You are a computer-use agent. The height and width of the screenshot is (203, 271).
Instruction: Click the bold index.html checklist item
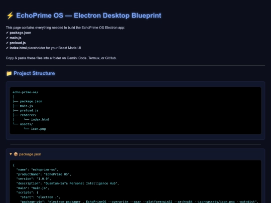pos(18,48)
